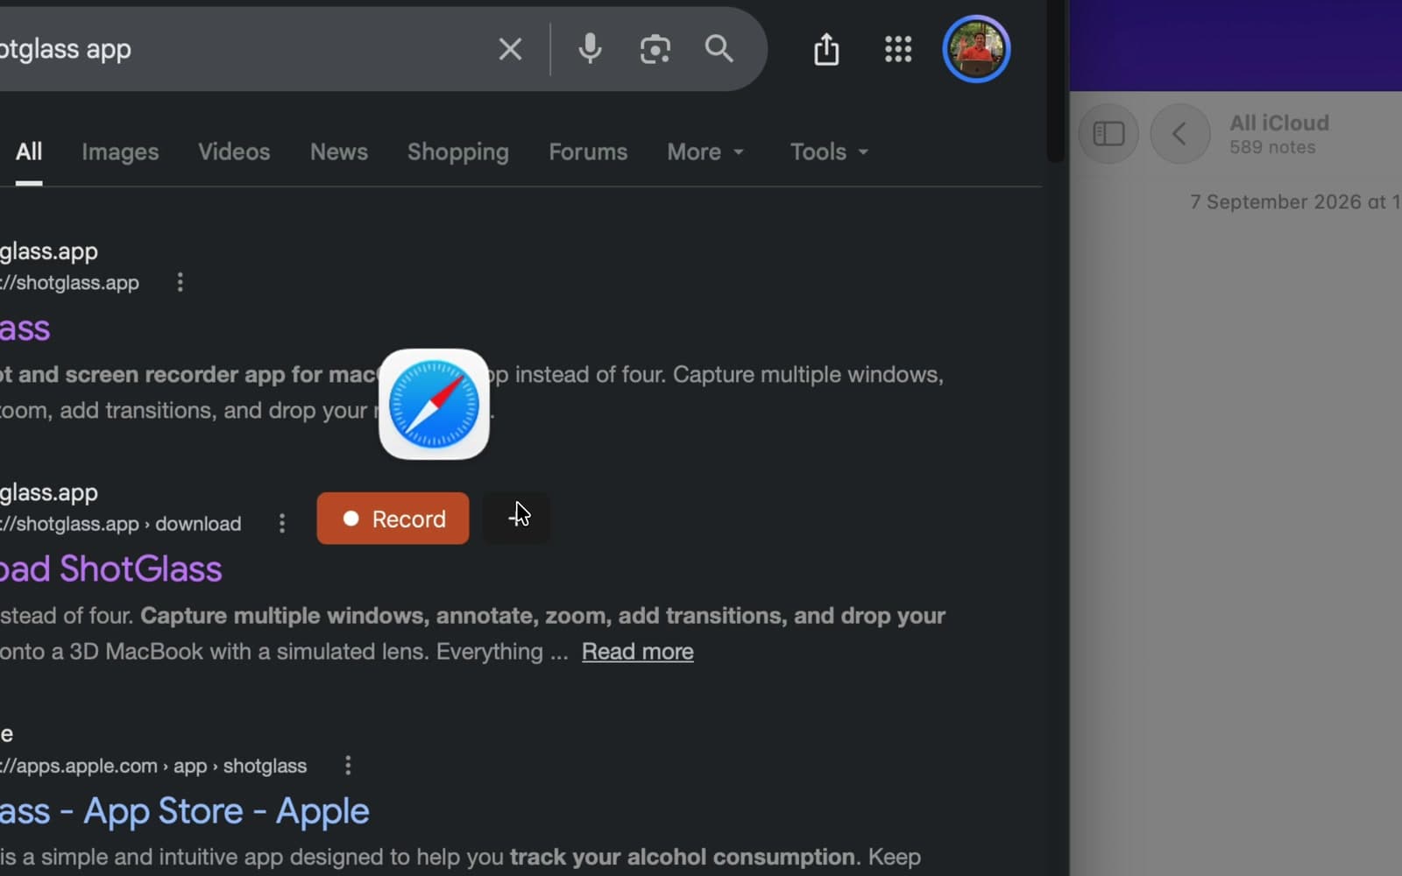
Task: Click the magnifying glass search icon
Action: tap(719, 49)
